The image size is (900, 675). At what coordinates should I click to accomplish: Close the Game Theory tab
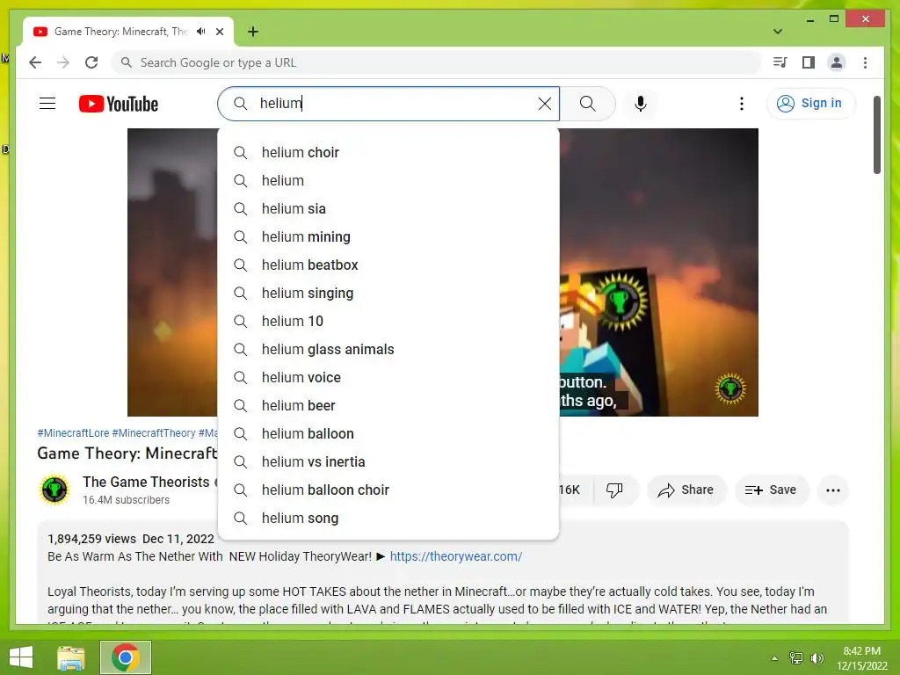tap(219, 32)
